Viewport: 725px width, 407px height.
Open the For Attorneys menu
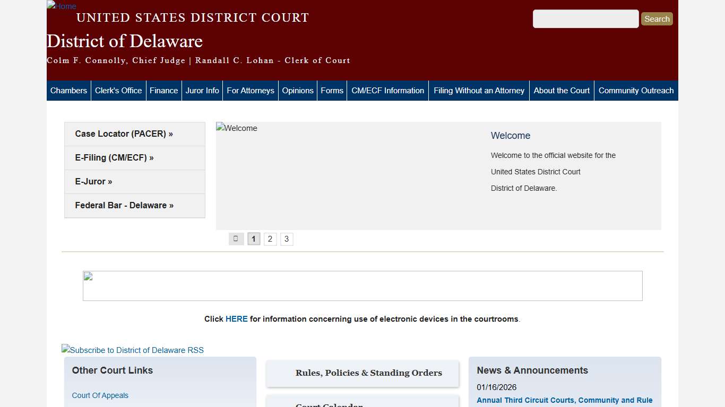click(x=250, y=90)
